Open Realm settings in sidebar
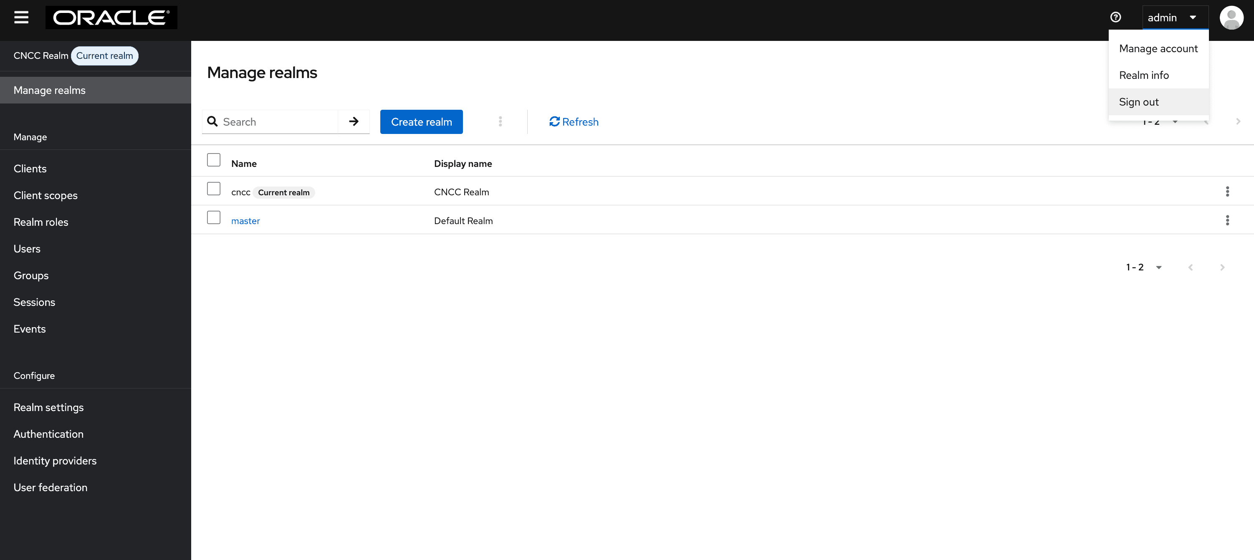Image resolution: width=1254 pixels, height=560 pixels. coord(96,408)
